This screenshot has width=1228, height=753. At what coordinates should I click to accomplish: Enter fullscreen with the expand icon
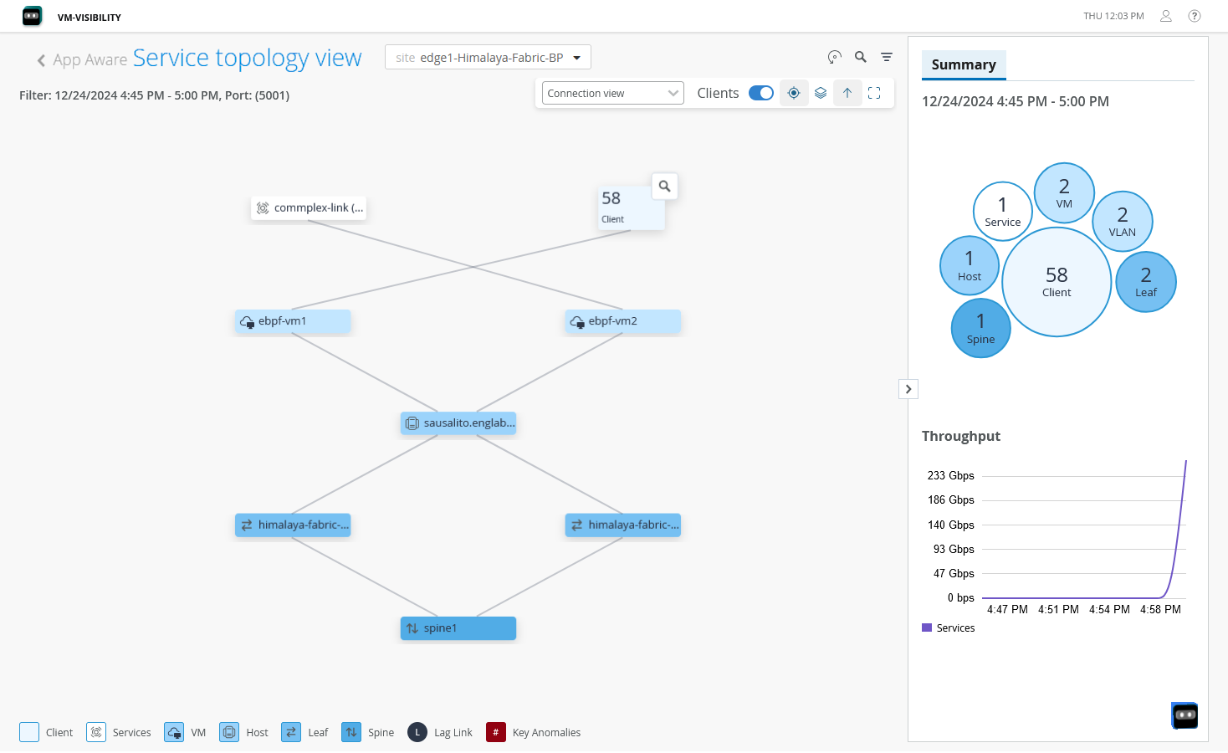tap(874, 93)
